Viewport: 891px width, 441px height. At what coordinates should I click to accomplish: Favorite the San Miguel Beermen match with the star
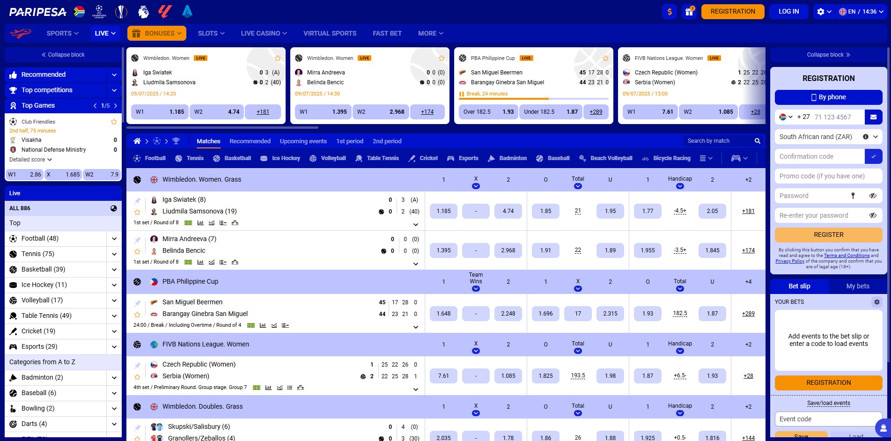click(137, 314)
